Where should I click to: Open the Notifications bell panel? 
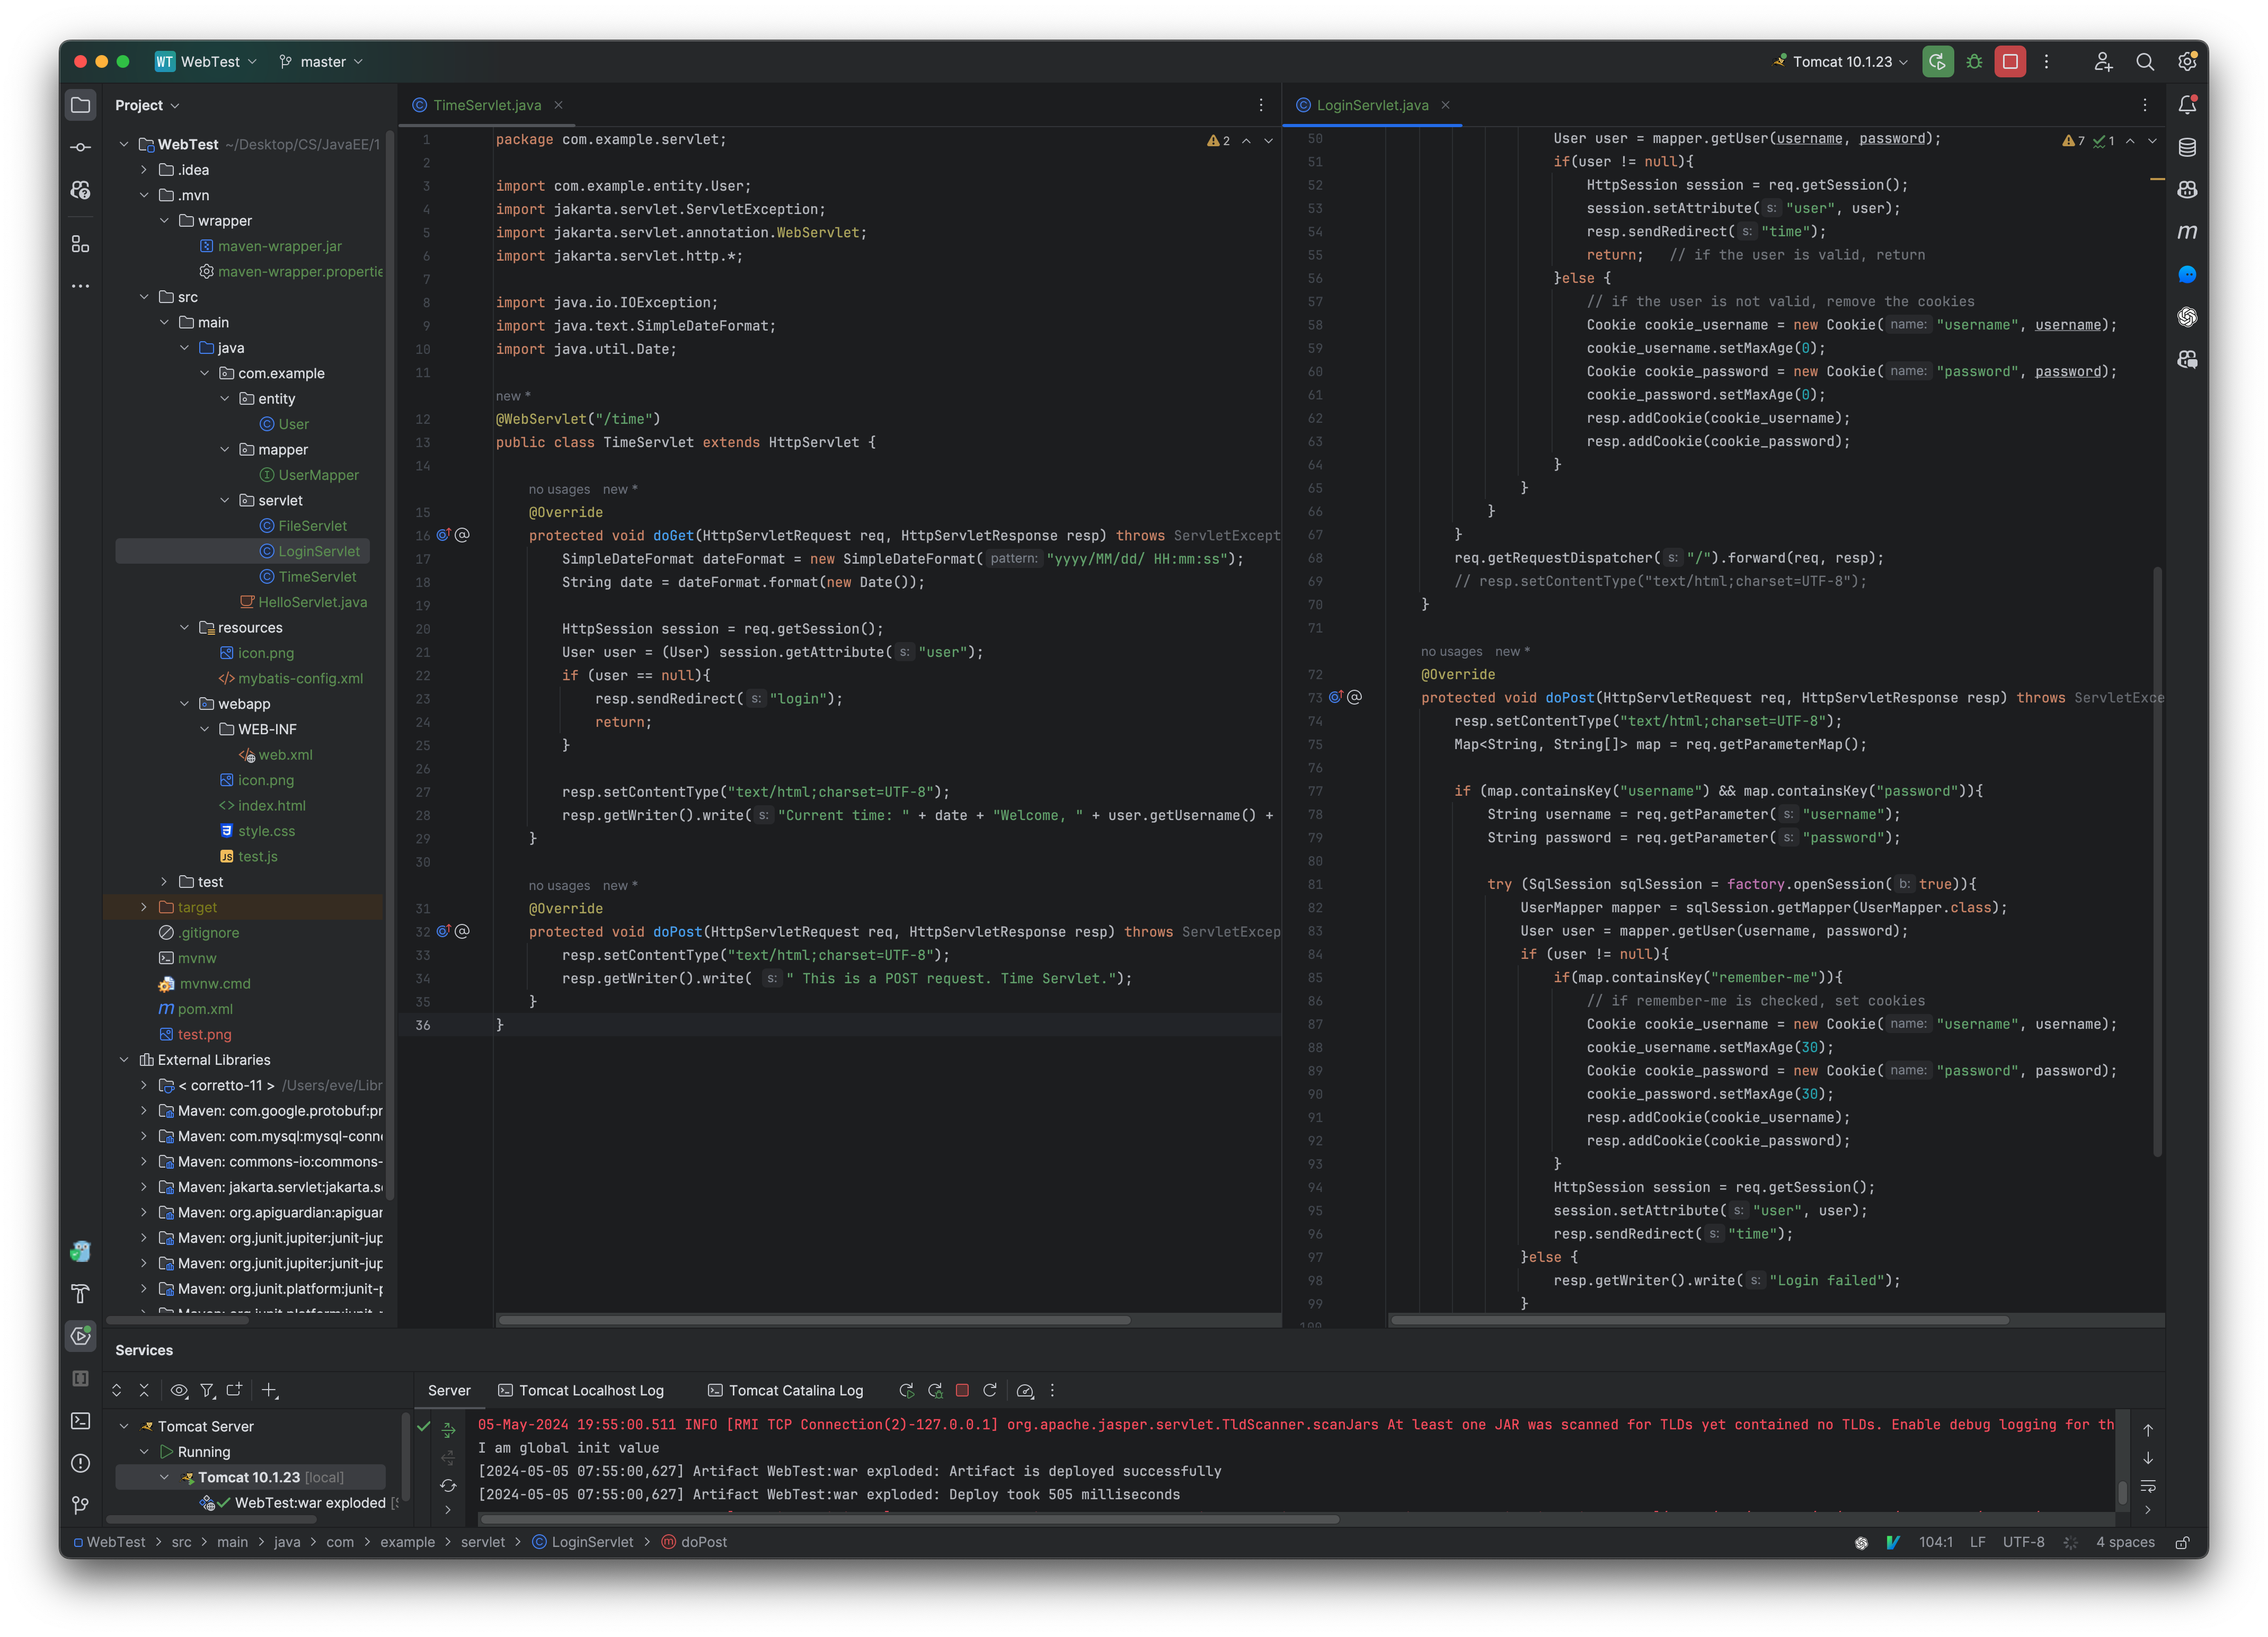point(2187,103)
